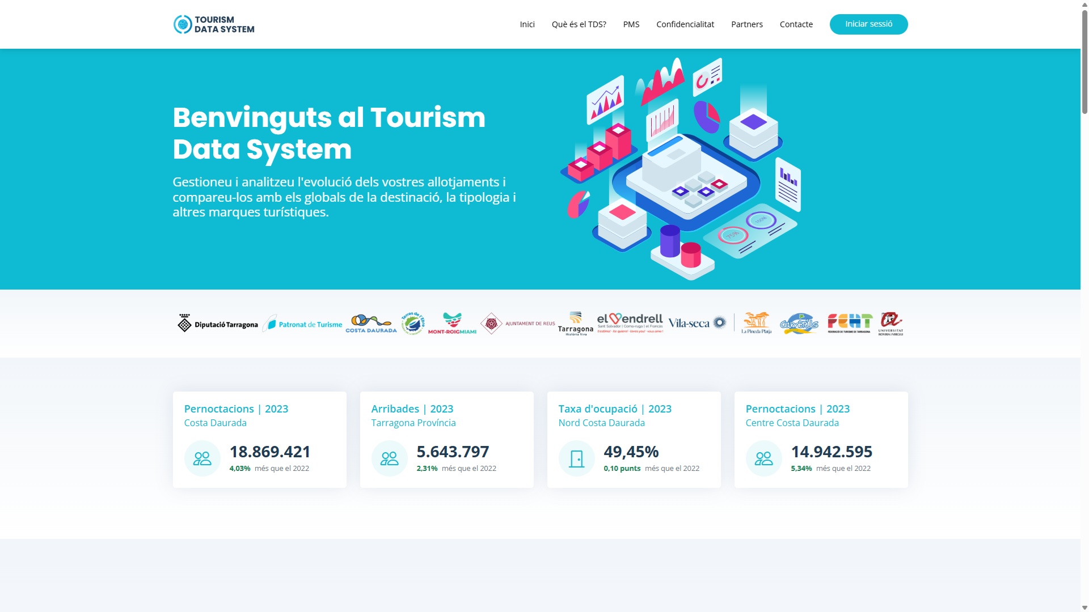The width and height of the screenshot is (1089, 612).
Task: Click the door icon in Taxa d'ocupació card
Action: tap(577, 458)
